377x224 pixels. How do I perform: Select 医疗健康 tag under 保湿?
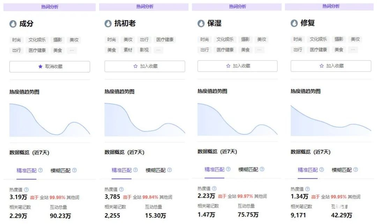tap(225, 50)
